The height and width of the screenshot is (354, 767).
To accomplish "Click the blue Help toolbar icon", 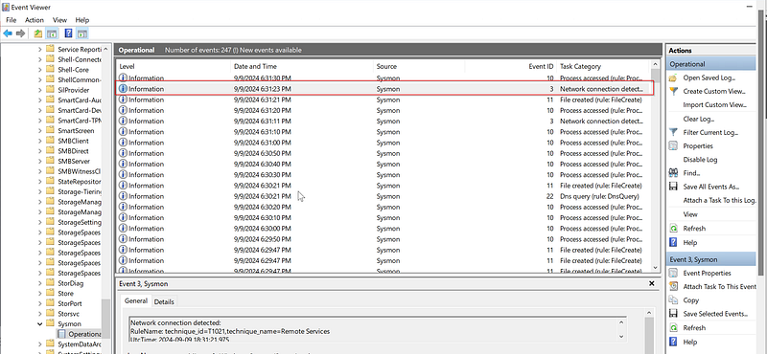I will (68, 33).
